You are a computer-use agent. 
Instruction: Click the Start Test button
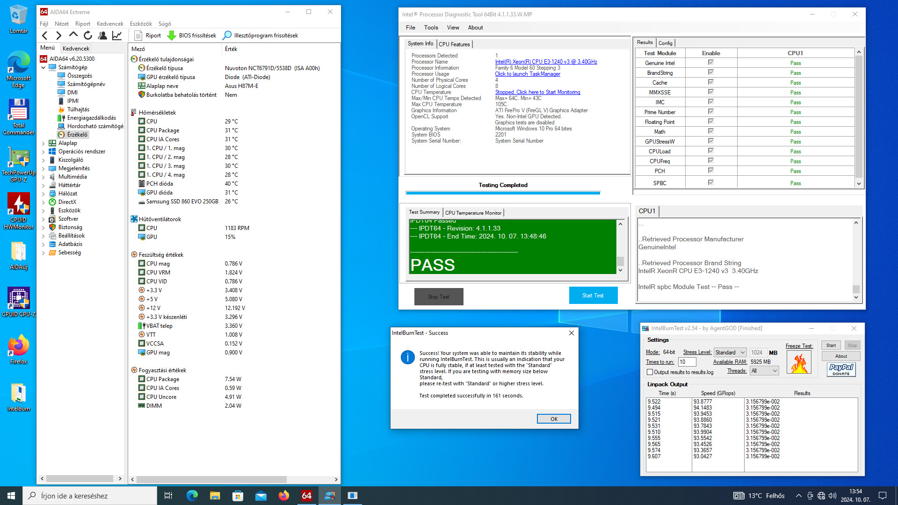point(593,296)
